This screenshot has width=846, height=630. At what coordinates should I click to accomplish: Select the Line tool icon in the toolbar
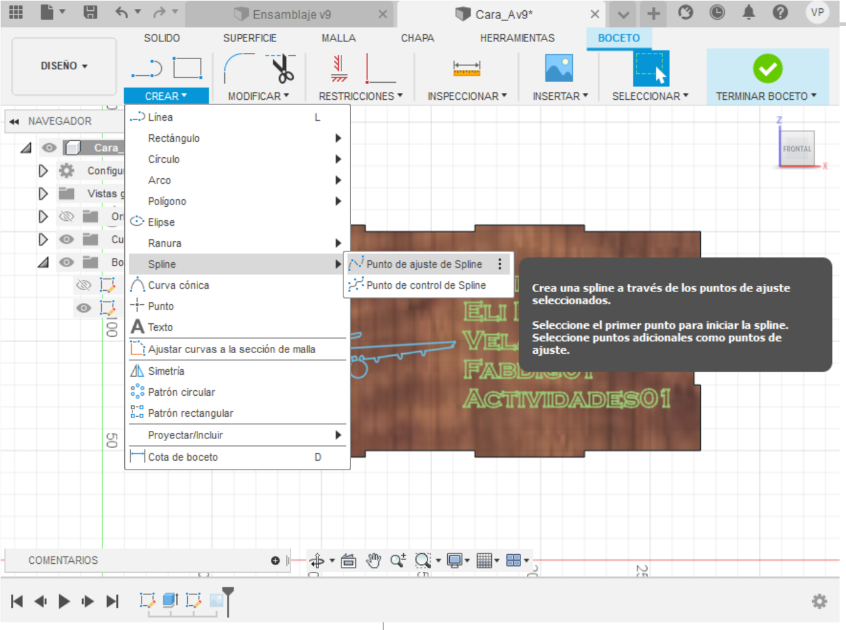point(147,68)
